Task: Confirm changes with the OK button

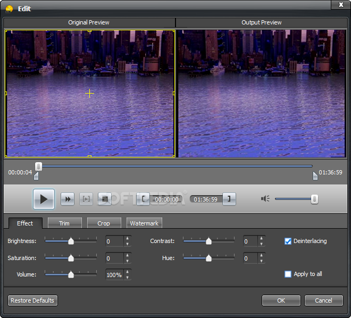Action: 281,300
